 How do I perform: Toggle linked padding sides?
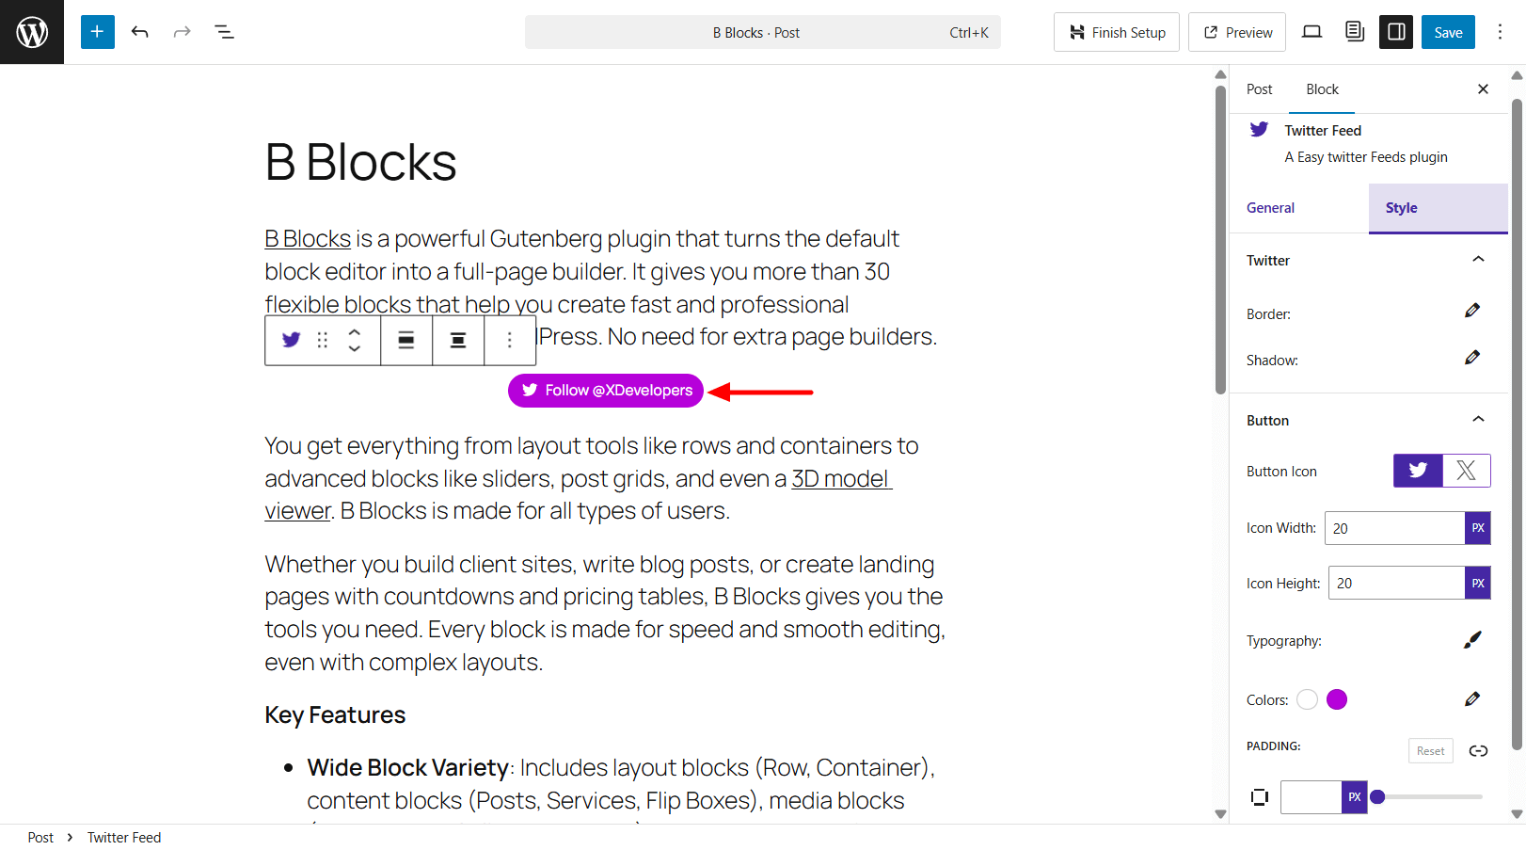pos(1478,750)
